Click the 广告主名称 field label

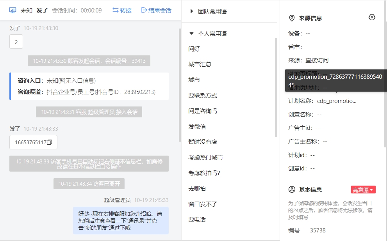(304, 142)
